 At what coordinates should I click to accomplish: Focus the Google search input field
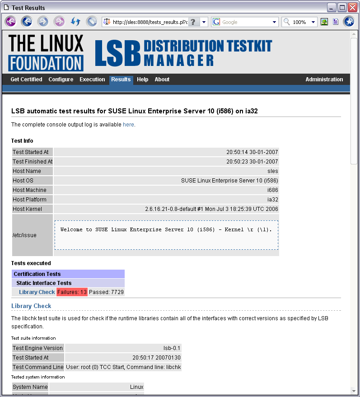point(246,22)
